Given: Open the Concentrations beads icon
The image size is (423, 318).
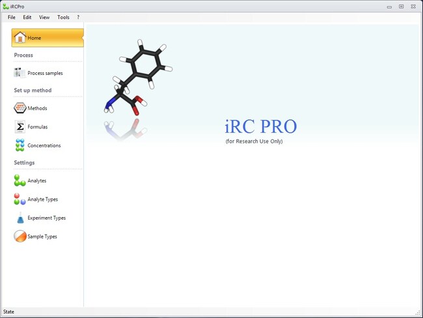Looking at the screenshot, I should click(20, 145).
